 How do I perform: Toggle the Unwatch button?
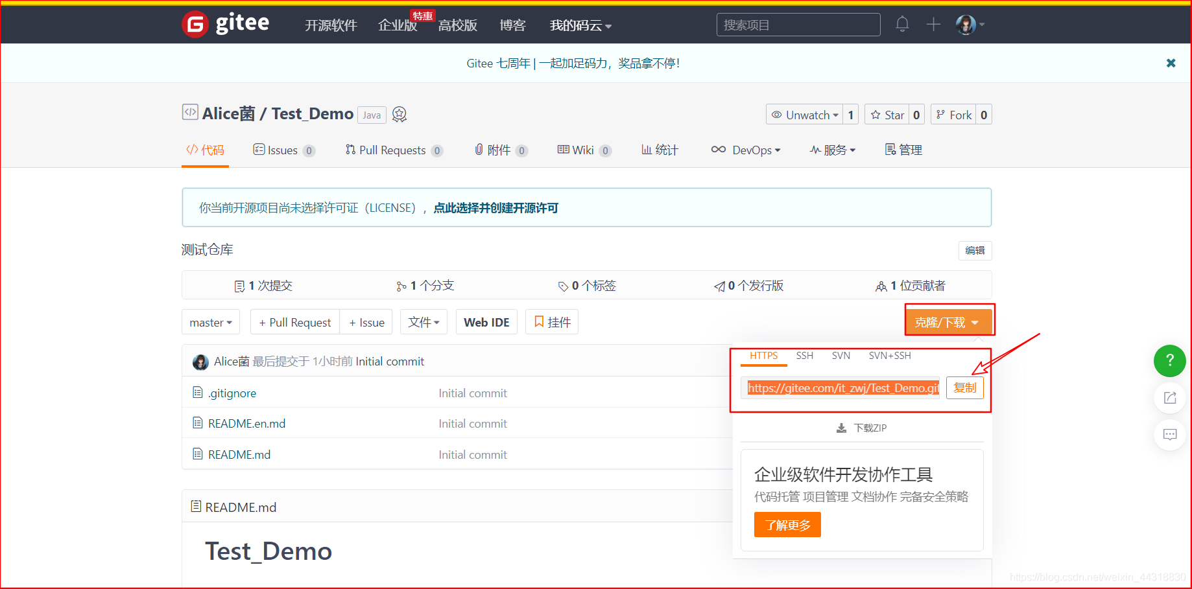[804, 115]
